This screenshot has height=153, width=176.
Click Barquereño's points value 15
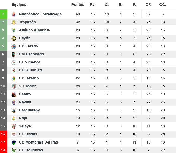coord(78,110)
